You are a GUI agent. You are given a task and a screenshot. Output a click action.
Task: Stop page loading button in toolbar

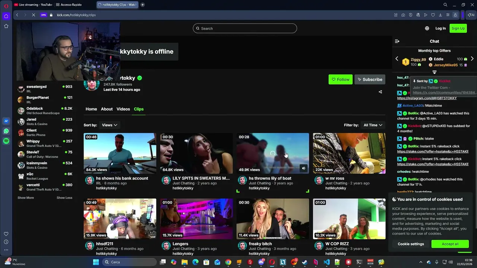click(x=33, y=15)
